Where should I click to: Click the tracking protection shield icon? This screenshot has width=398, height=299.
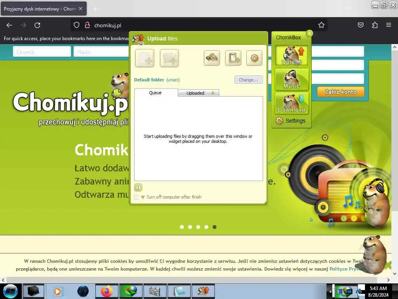click(77, 25)
